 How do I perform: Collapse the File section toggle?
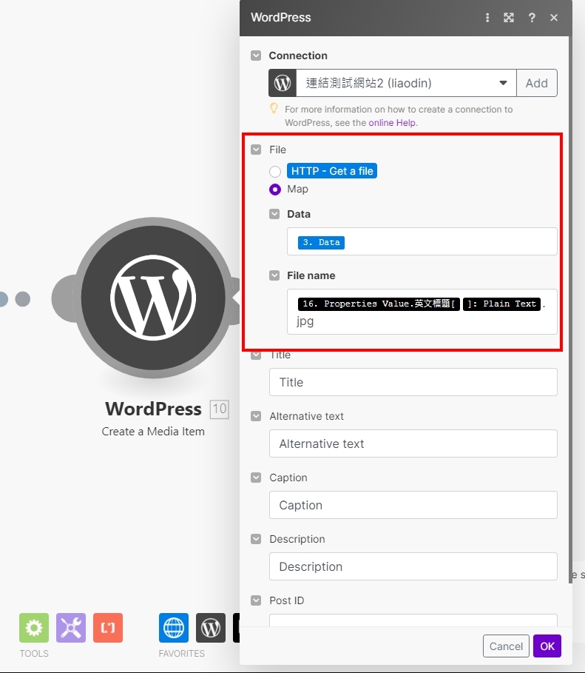(x=256, y=150)
